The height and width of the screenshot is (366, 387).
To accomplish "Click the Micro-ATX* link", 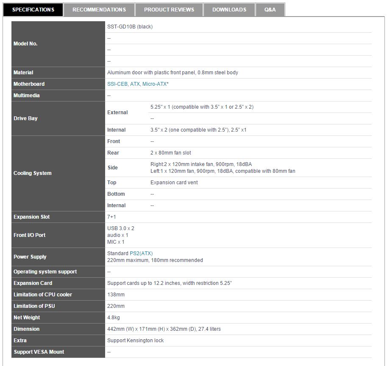I will [155, 84].
